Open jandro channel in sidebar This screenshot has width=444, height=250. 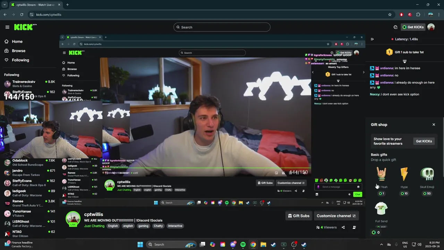click(x=29, y=173)
